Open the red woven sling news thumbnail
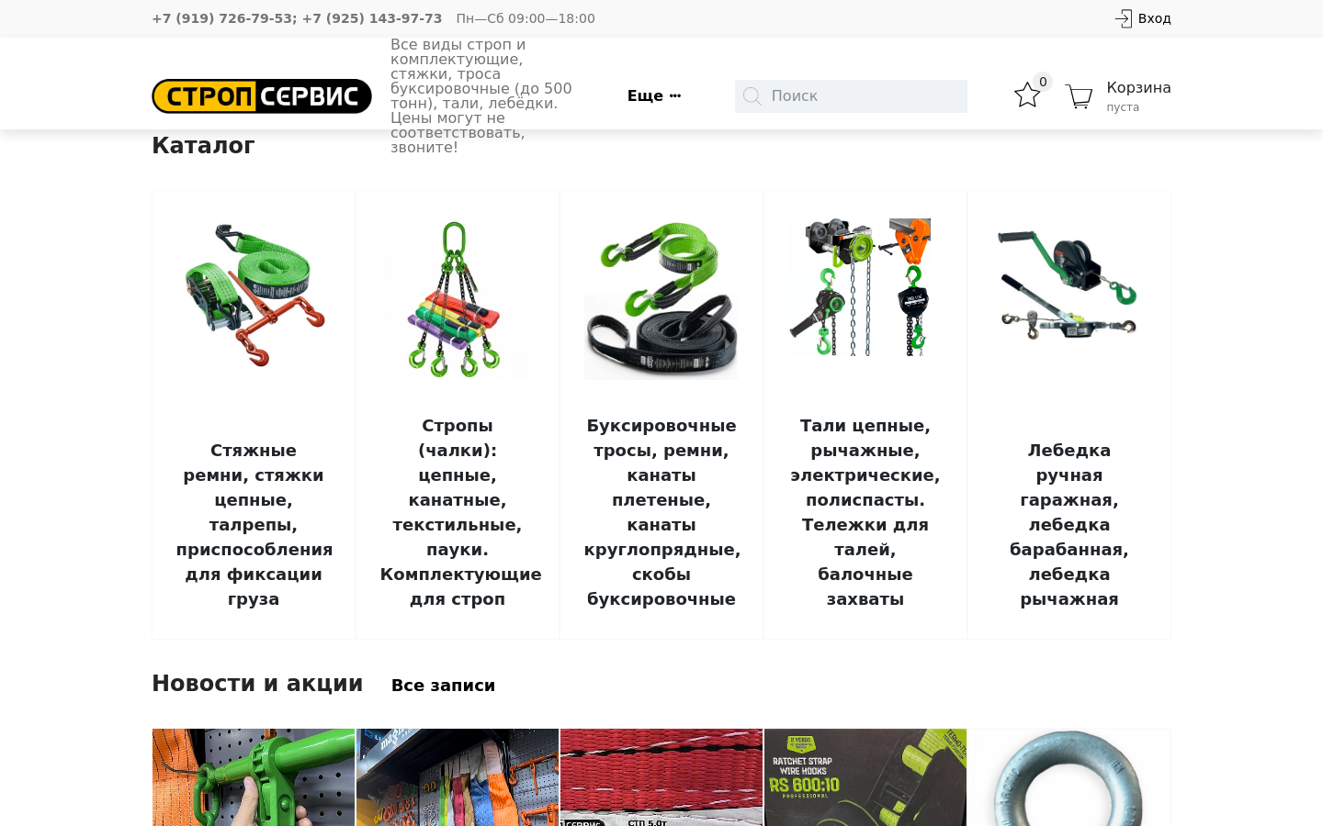This screenshot has height=826, width=1323. (x=661, y=777)
